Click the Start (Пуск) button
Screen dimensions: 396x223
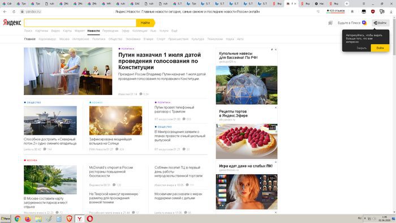5,218
